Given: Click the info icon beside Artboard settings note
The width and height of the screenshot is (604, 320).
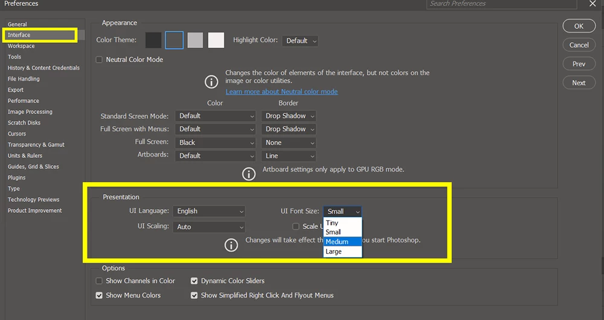Looking at the screenshot, I should pos(249,174).
